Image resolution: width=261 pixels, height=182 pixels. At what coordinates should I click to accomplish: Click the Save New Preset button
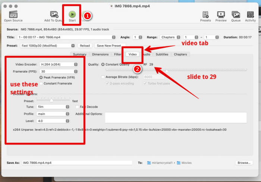[110, 45]
